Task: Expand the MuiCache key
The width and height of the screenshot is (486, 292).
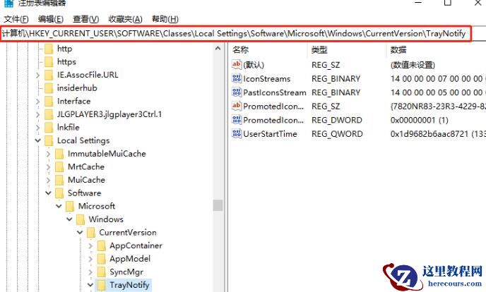Action: pyautogui.click(x=48, y=181)
